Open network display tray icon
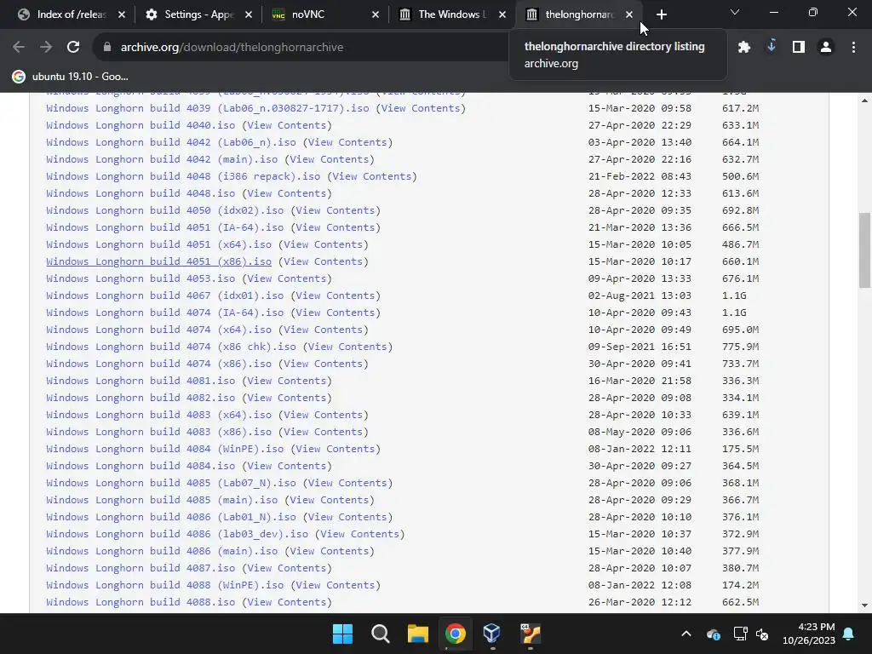872x654 pixels. pos(740,634)
